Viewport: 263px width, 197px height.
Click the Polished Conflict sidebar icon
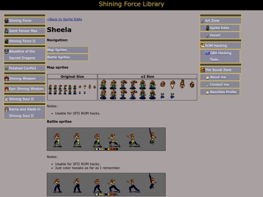pyautogui.click(x=6, y=68)
